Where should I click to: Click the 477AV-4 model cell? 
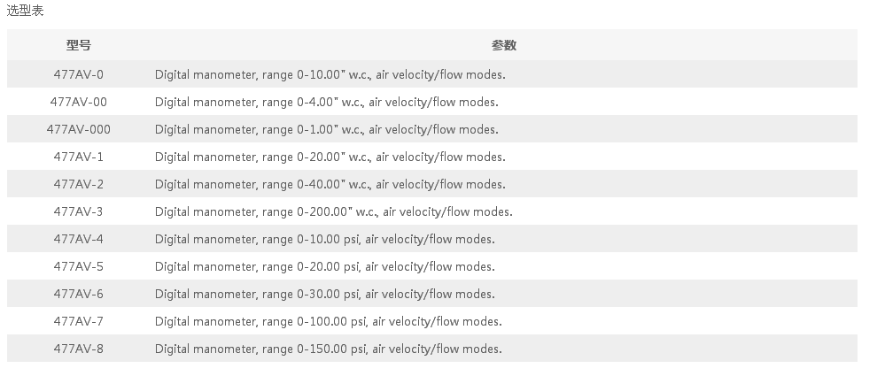click(78, 239)
